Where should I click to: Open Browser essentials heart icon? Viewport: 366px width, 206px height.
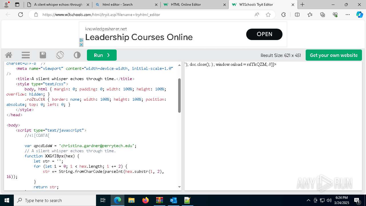335,15
